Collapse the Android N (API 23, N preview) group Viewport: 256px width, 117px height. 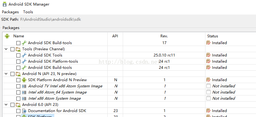click(6, 74)
